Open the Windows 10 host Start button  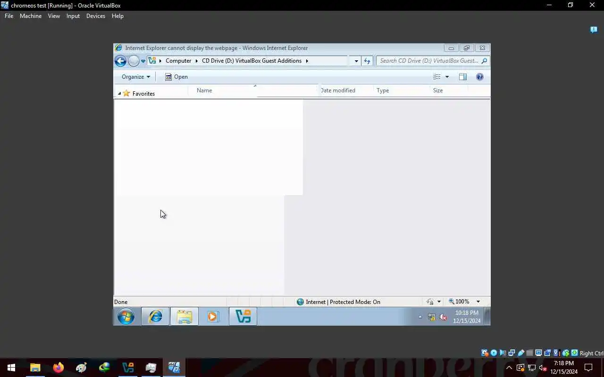[x=11, y=368]
